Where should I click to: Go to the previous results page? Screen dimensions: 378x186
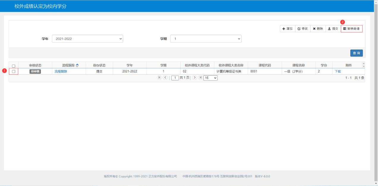tap(165, 78)
